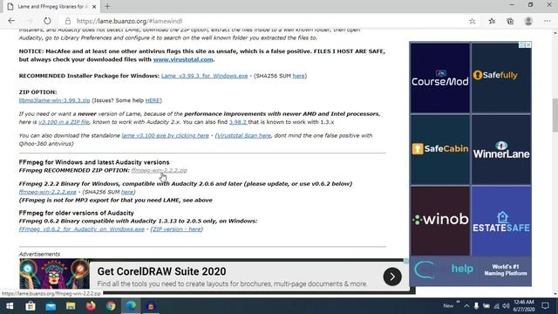Open the CourseMod ad tile
The image size is (558, 314).
click(x=439, y=78)
